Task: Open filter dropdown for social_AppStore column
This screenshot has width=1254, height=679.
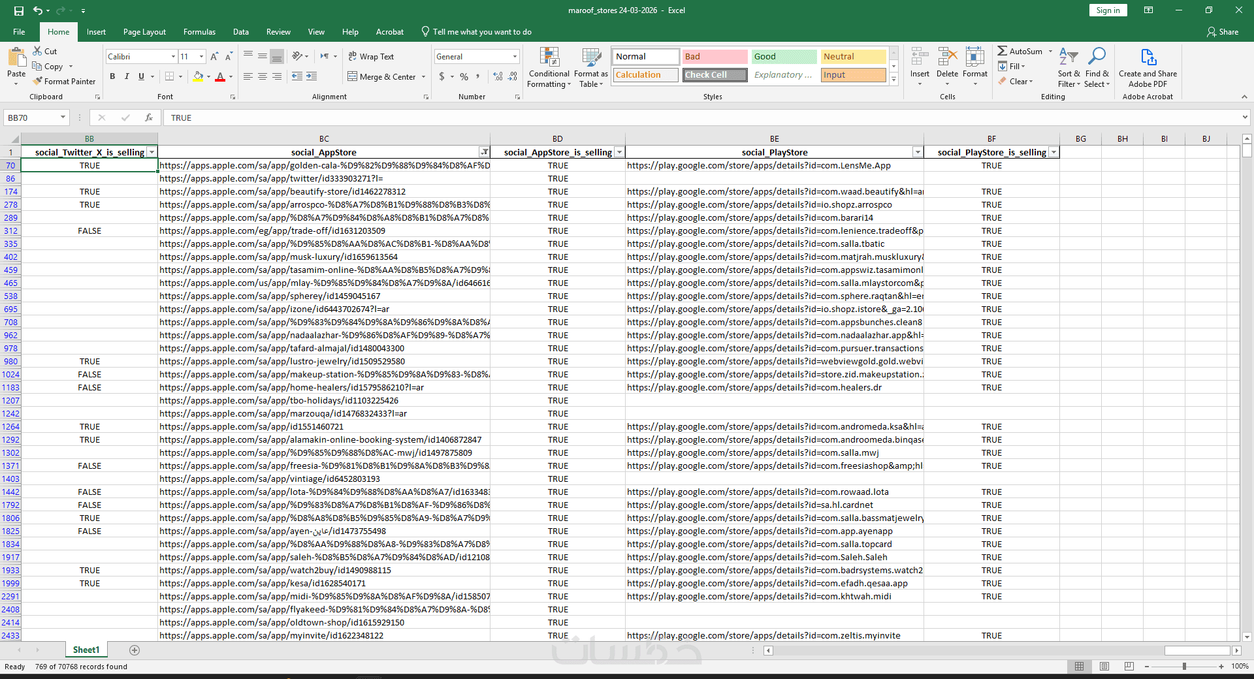Action: click(484, 152)
